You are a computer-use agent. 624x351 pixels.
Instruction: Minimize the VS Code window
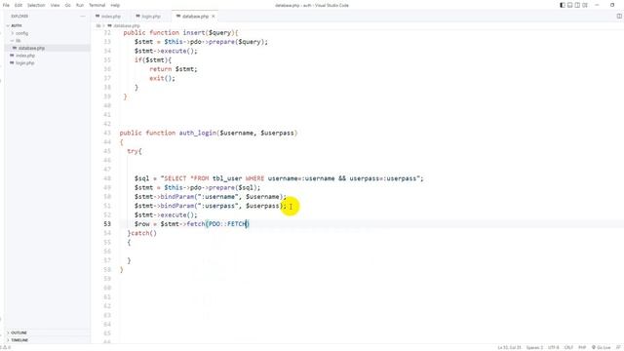coord(597,5)
